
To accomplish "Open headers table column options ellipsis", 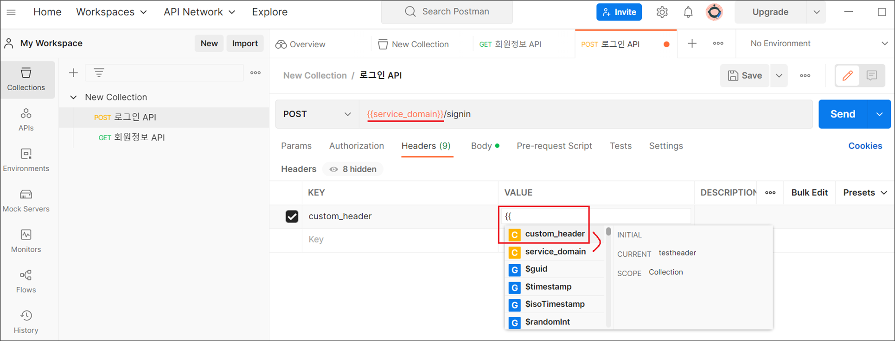I will point(770,192).
